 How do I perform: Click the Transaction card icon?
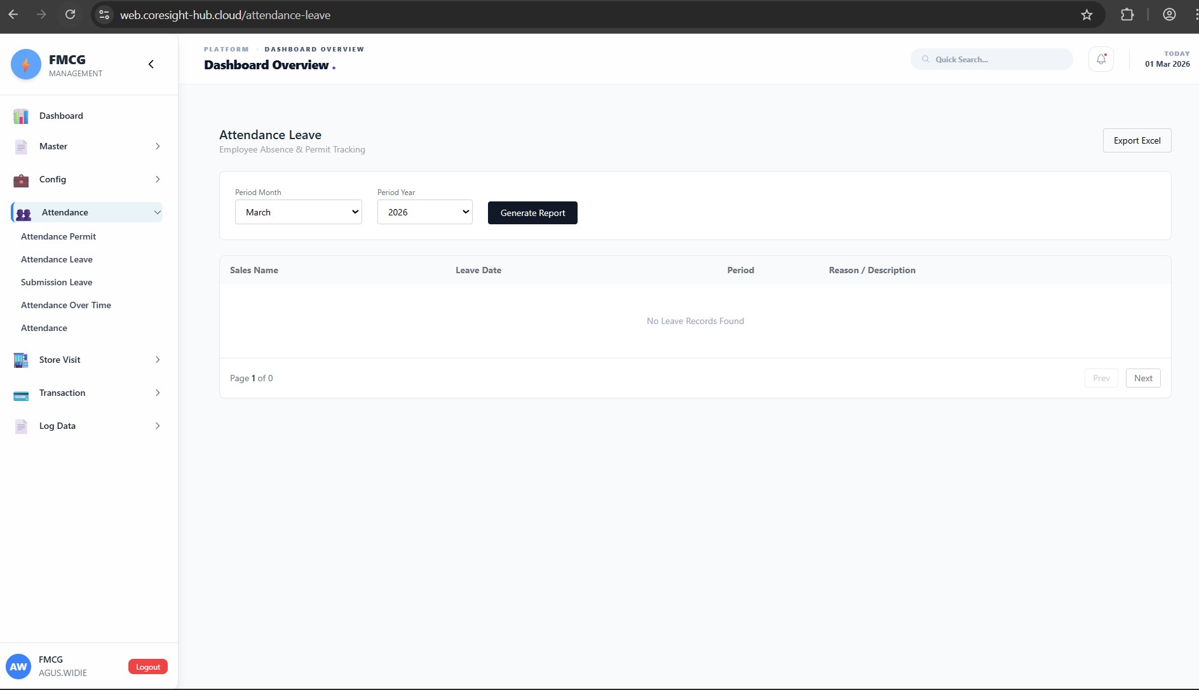[21, 393]
